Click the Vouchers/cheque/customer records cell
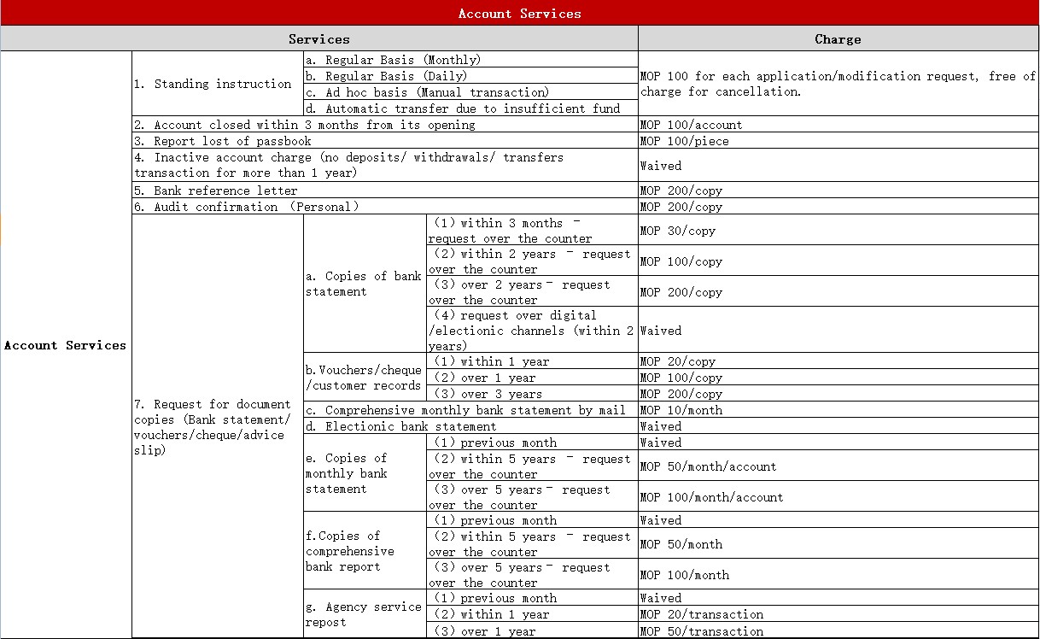 364,378
